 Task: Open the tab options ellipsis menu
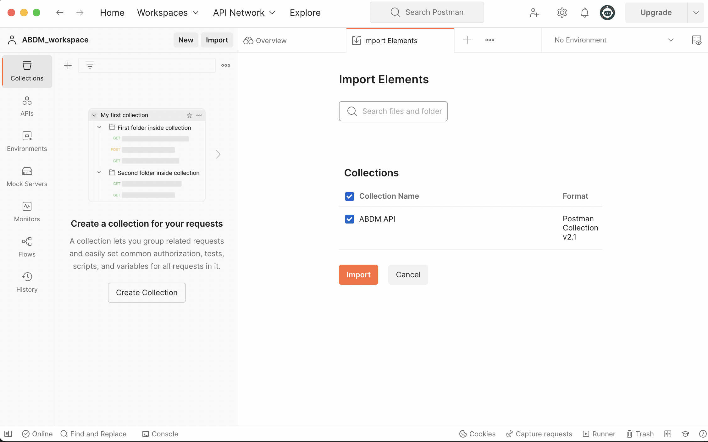[x=490, y=40]
